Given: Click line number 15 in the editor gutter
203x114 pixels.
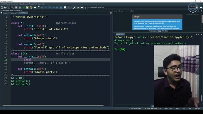Looking at the screenshot, I should pos(6,60).
